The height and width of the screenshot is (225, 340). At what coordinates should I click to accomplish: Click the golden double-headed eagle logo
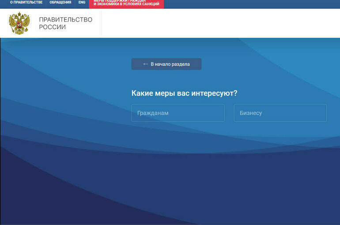tap(19, 23)
